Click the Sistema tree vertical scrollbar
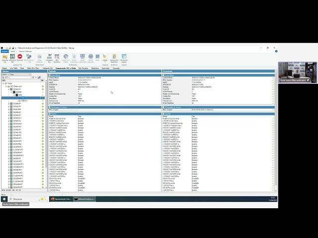Image resolution: width=318 pixels, height=238 pixels. [46, 133]
